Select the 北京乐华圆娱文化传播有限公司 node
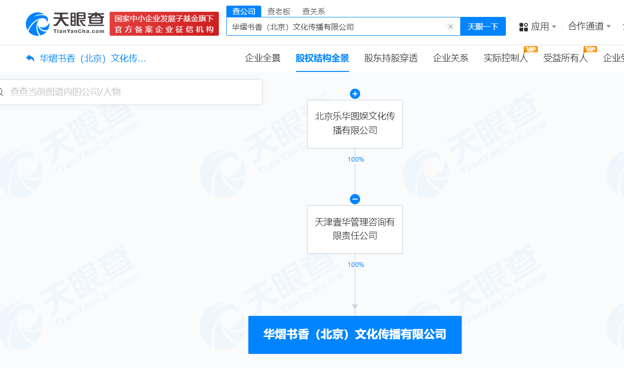The height and width of the screenshot is (368, 624). click(355, 124)
